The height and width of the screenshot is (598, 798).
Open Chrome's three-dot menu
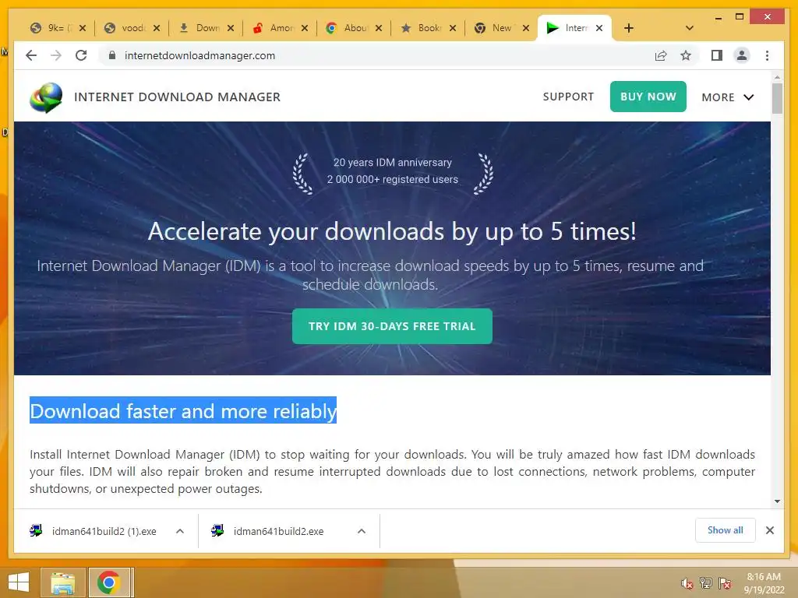click(767, 55)
